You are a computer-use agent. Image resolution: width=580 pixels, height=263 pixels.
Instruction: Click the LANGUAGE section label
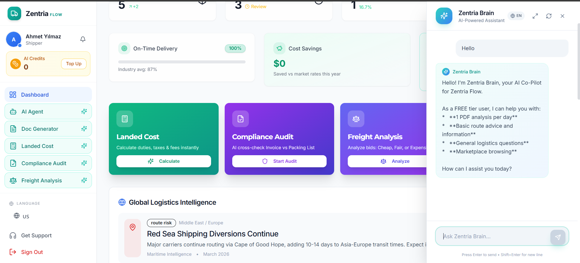coord(28,204)
